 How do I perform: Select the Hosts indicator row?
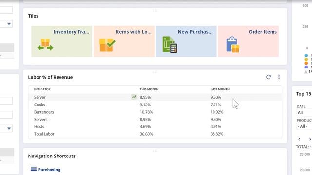pyautogui.click(x=155, y=126)
